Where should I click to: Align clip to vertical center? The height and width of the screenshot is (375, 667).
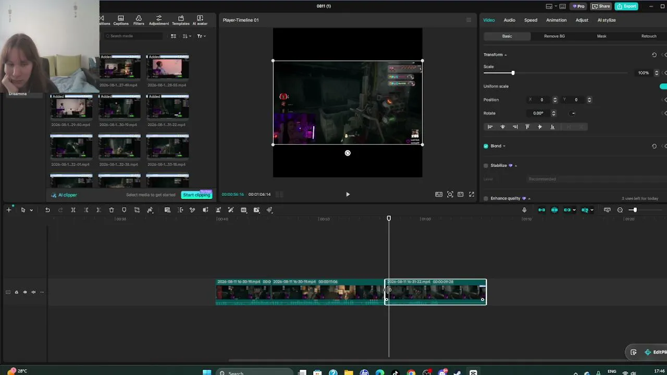pyautogui.click(x=540, y=127)
